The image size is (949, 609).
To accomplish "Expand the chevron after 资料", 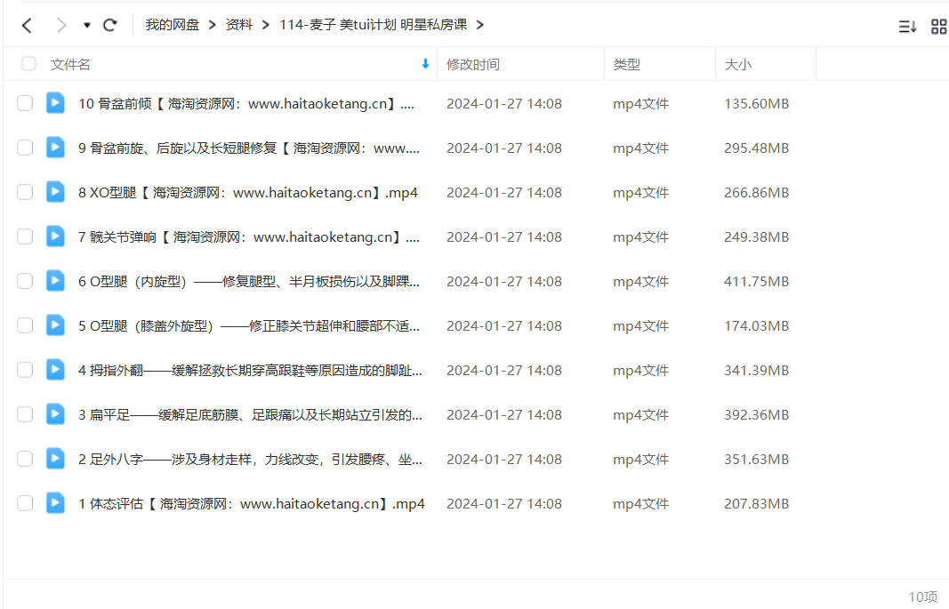I will tap(266, 25).
